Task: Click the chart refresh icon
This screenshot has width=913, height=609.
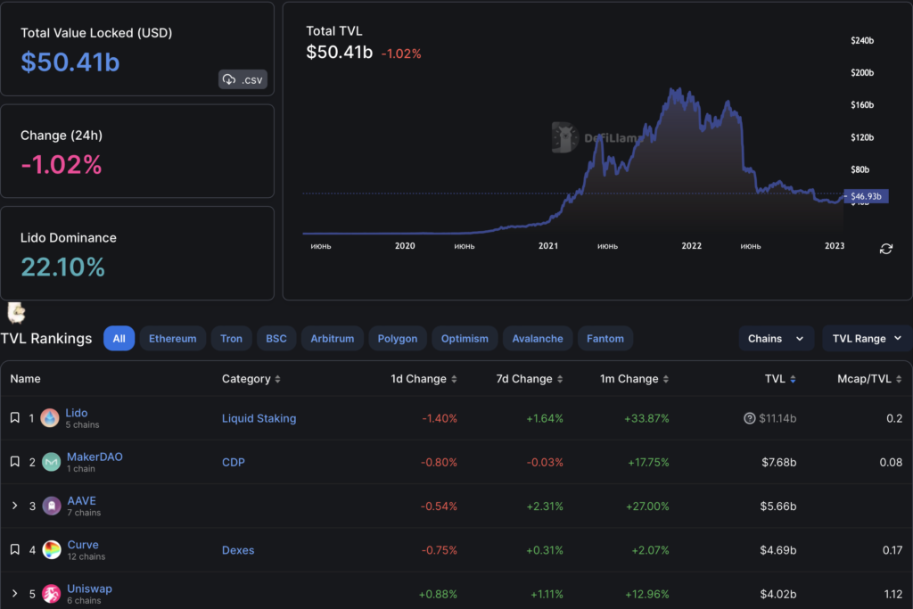Action: pos(885,249)
